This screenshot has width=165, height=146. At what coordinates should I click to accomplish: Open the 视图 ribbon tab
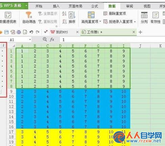pos(147,6)
